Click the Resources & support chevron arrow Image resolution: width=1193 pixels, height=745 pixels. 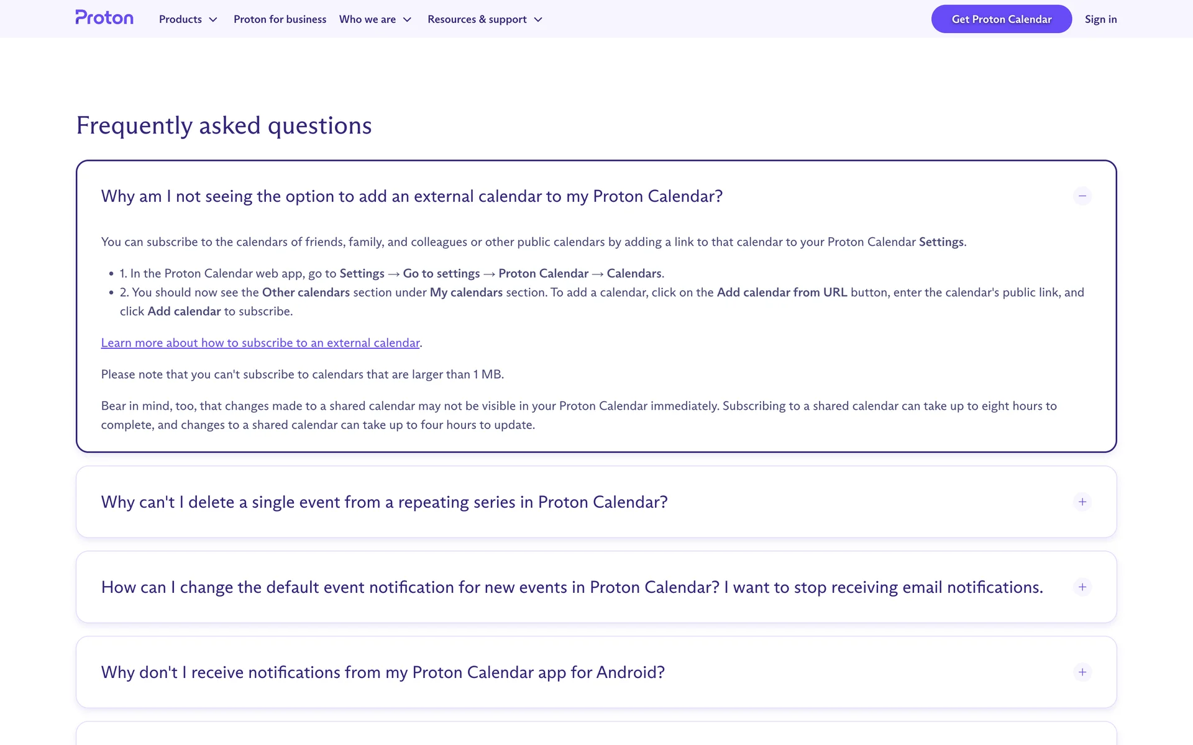538,20
